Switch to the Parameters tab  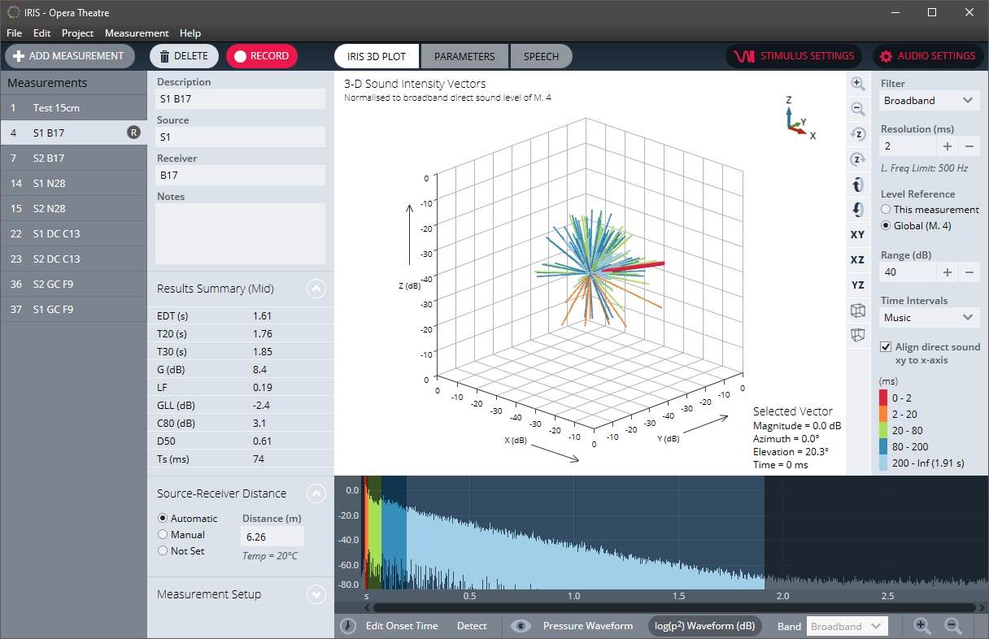[x=464, y=56]
